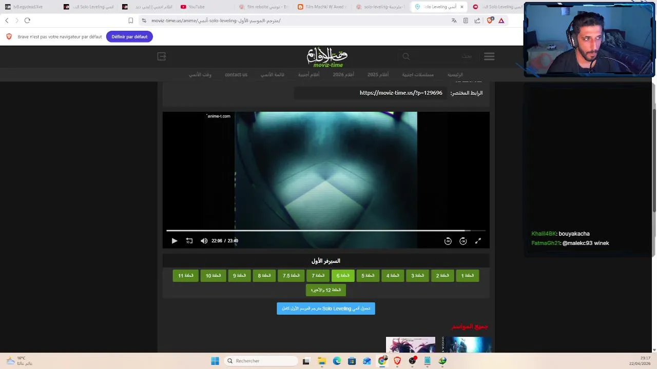Open the قائمة الأنمي menu item
This screenshot has height=369, width=657.
[273, 74]
